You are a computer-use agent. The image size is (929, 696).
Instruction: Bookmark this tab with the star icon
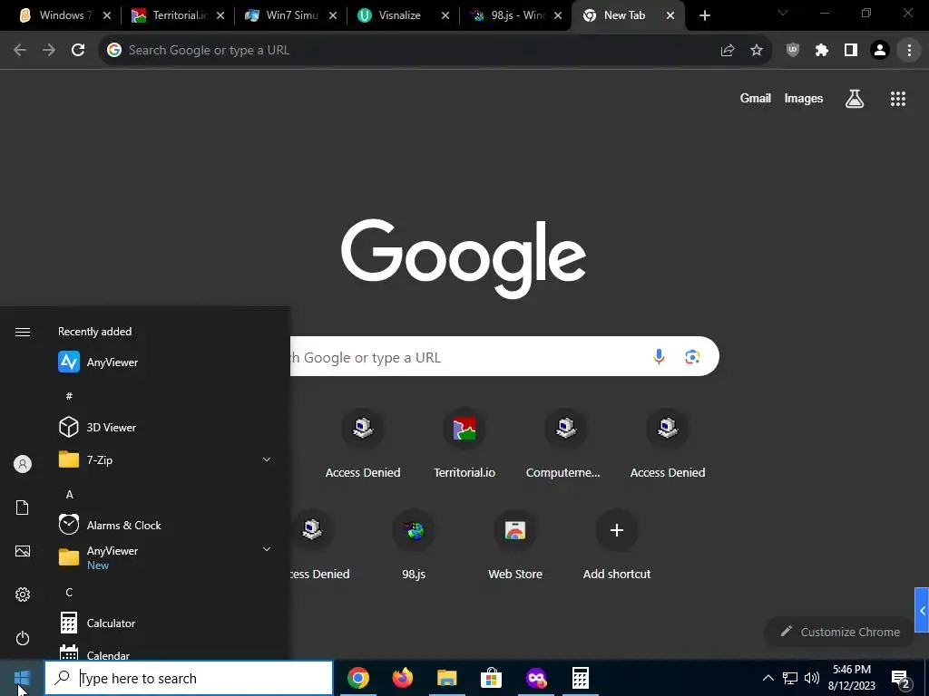click(757, 51)
